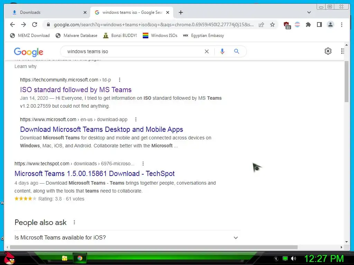Click the network monitor tray icon
The width and height of the screenshot is (354, 265).
(285, 258)
